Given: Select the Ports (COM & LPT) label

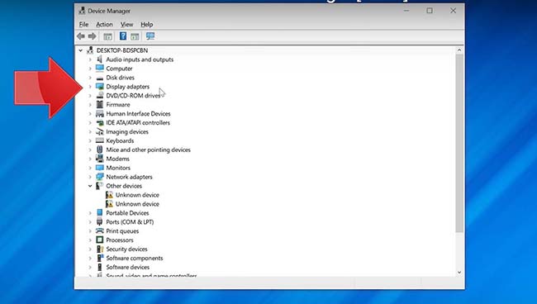Looking at the screenshot, I should click(130, 221).
